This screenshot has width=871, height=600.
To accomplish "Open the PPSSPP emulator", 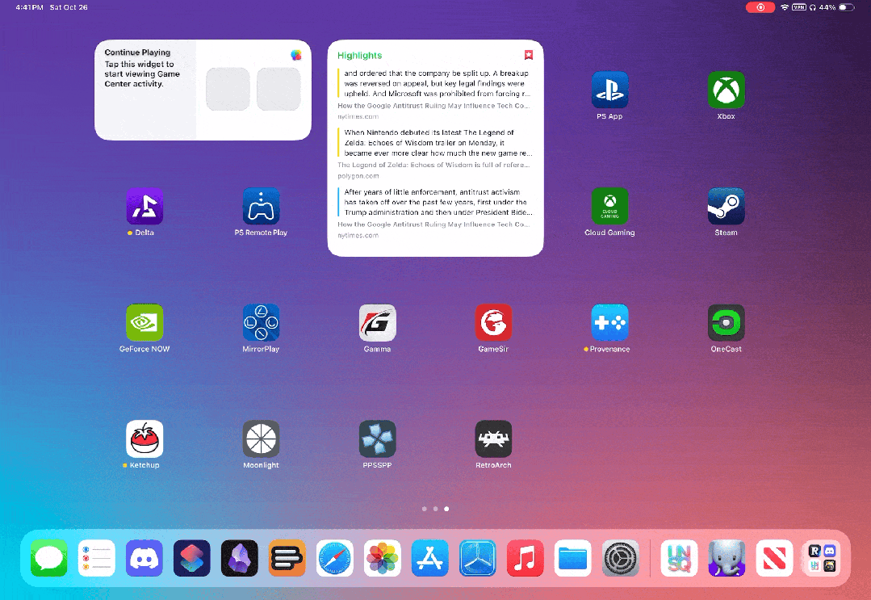I will click(377, 438).
